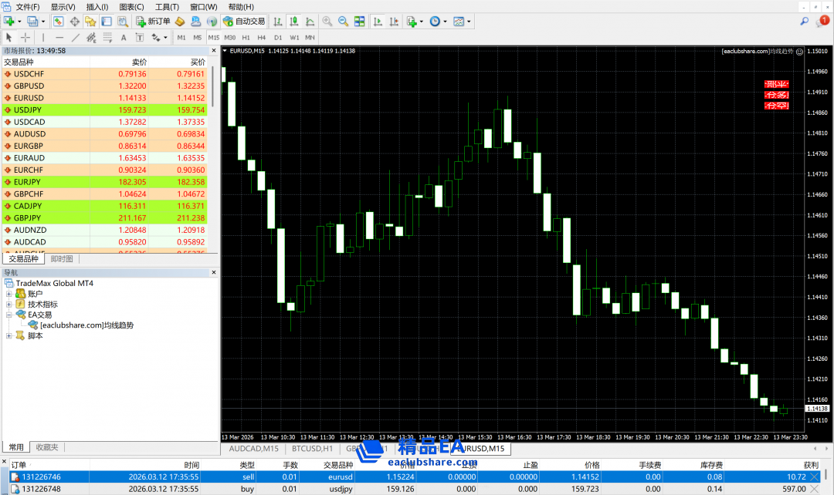Select the text label tool

pyautogui.click(x=124, y=37)
